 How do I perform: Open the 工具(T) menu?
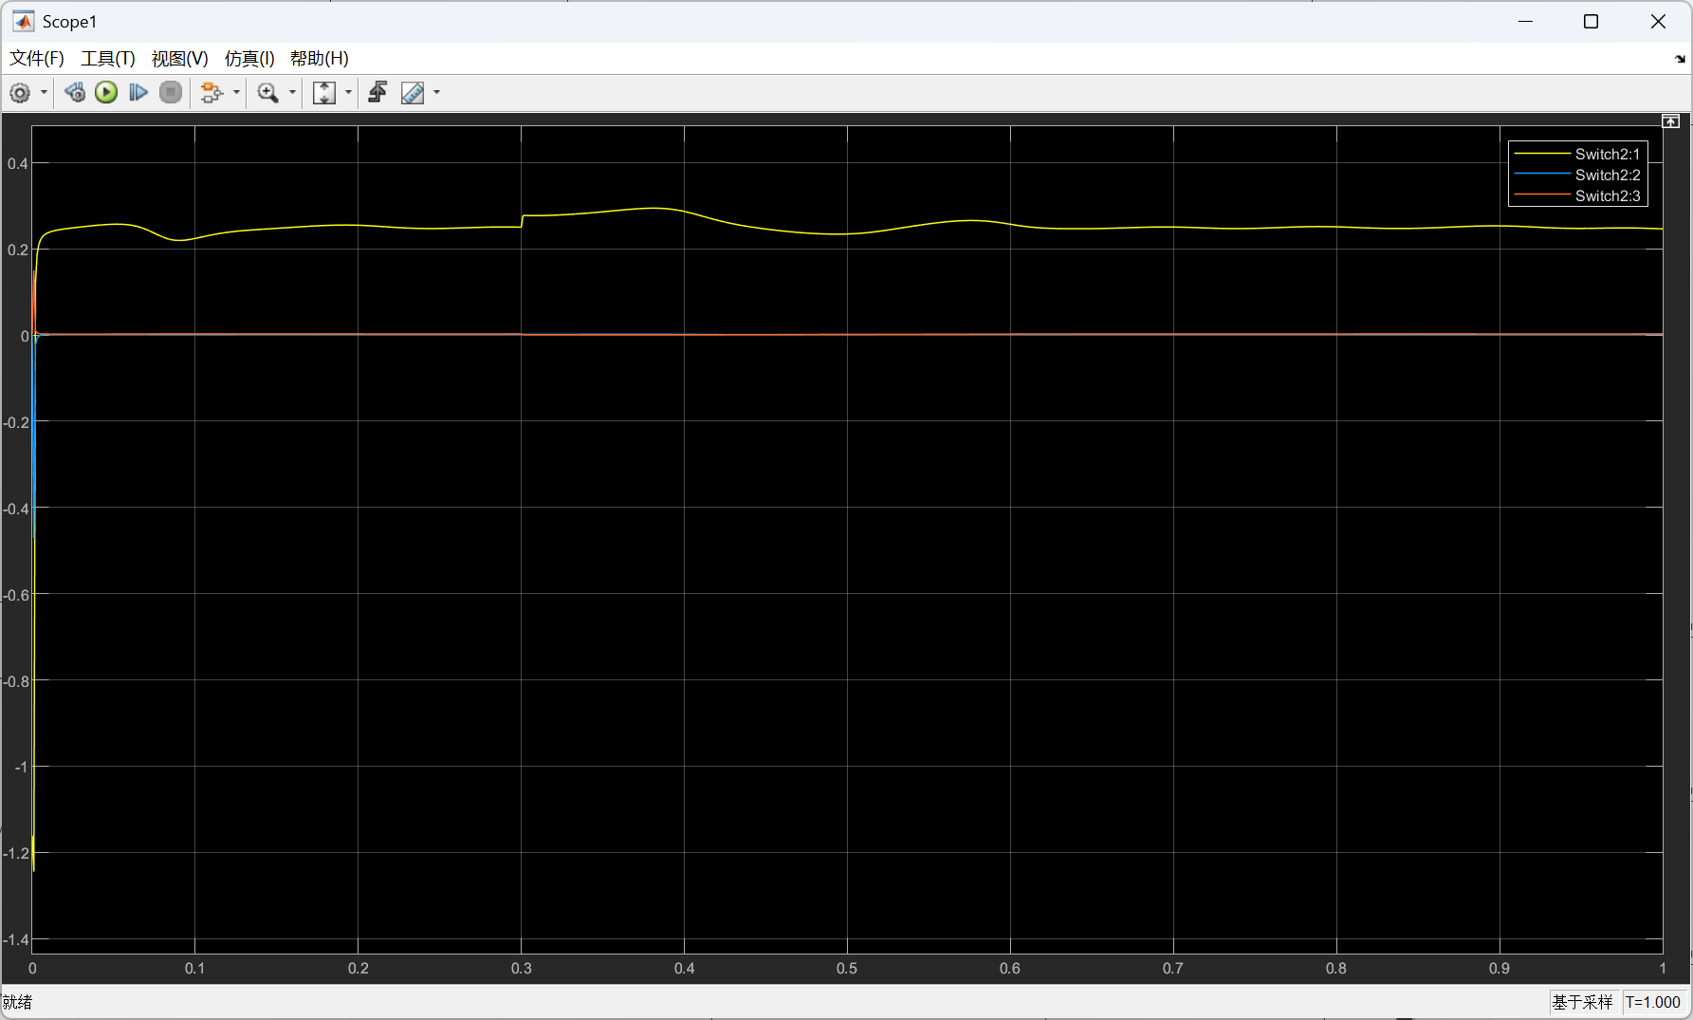108,59
